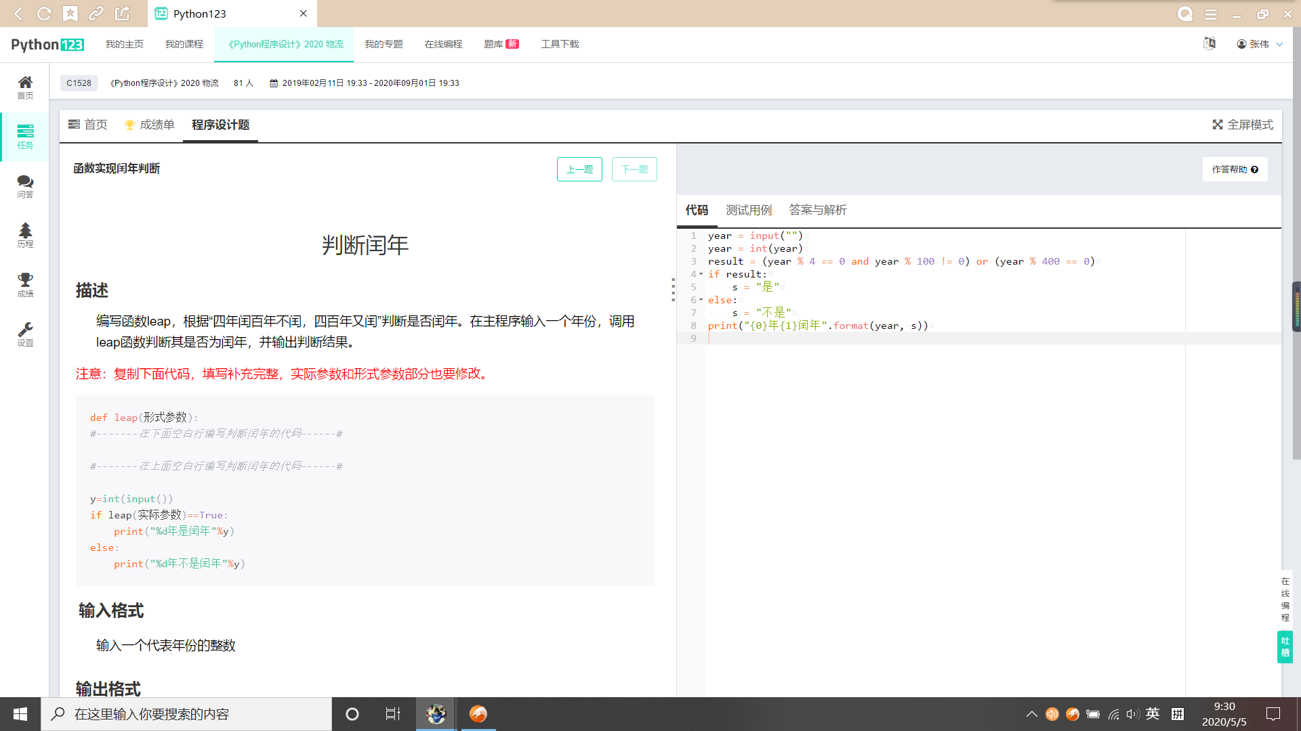Screen dimensions: 1301x731
Task: Open the 答案与解析 tab
Action: [817, 210]
